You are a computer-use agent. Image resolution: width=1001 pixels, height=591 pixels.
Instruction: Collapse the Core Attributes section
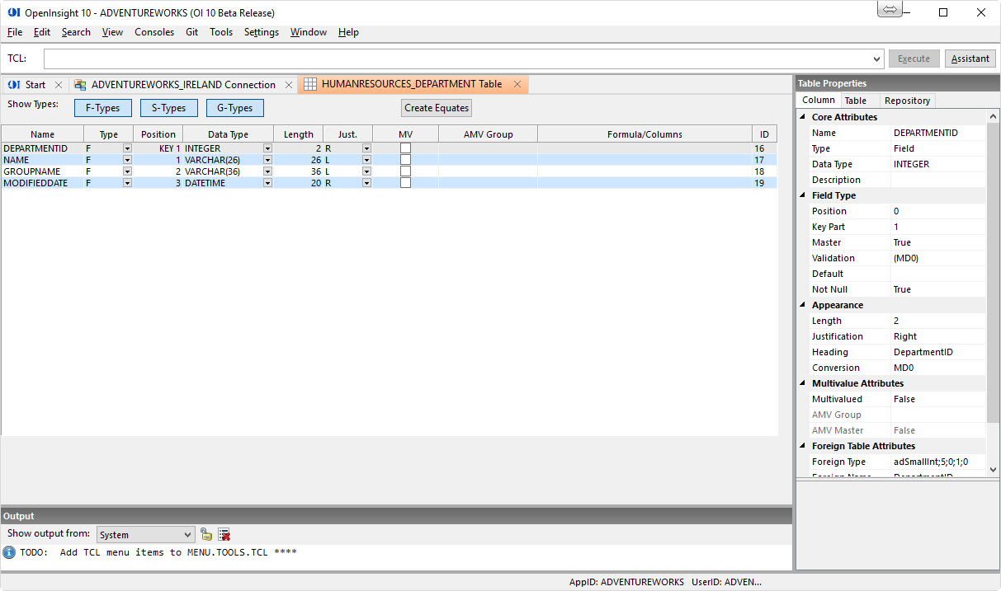801,117
